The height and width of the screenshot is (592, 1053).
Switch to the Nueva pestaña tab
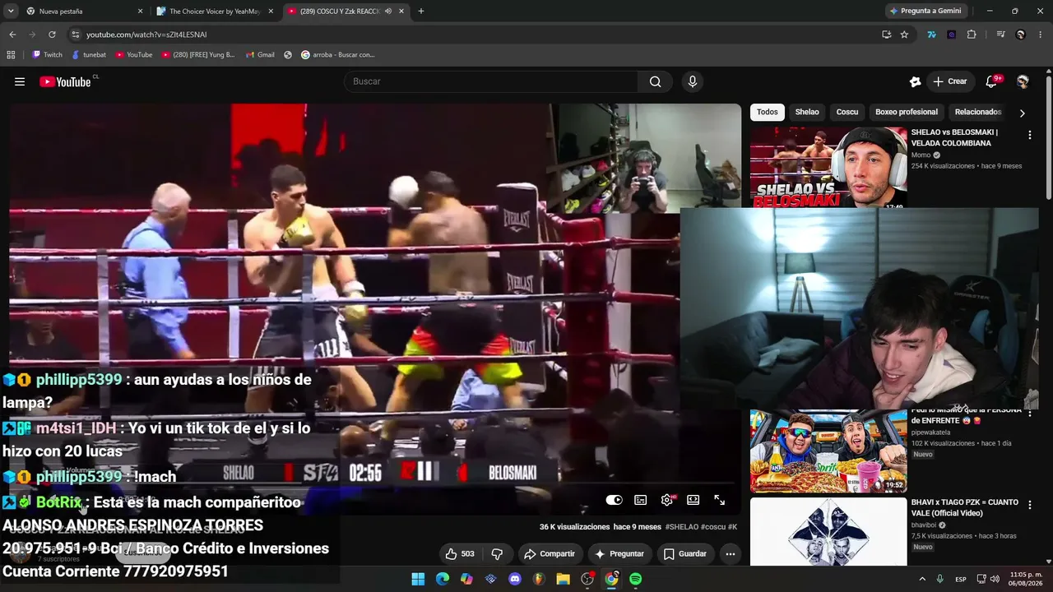pyautogui.click(x=81, y=12)
